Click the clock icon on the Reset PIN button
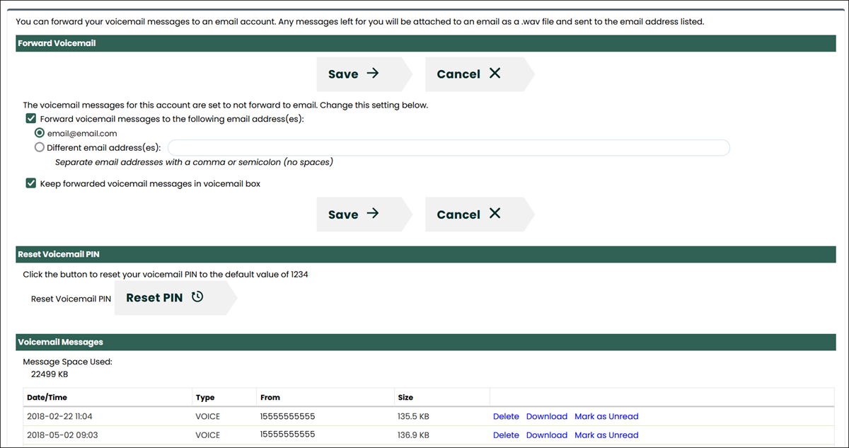The height and width of the screenshot is (448, 849). click(197, 297)
